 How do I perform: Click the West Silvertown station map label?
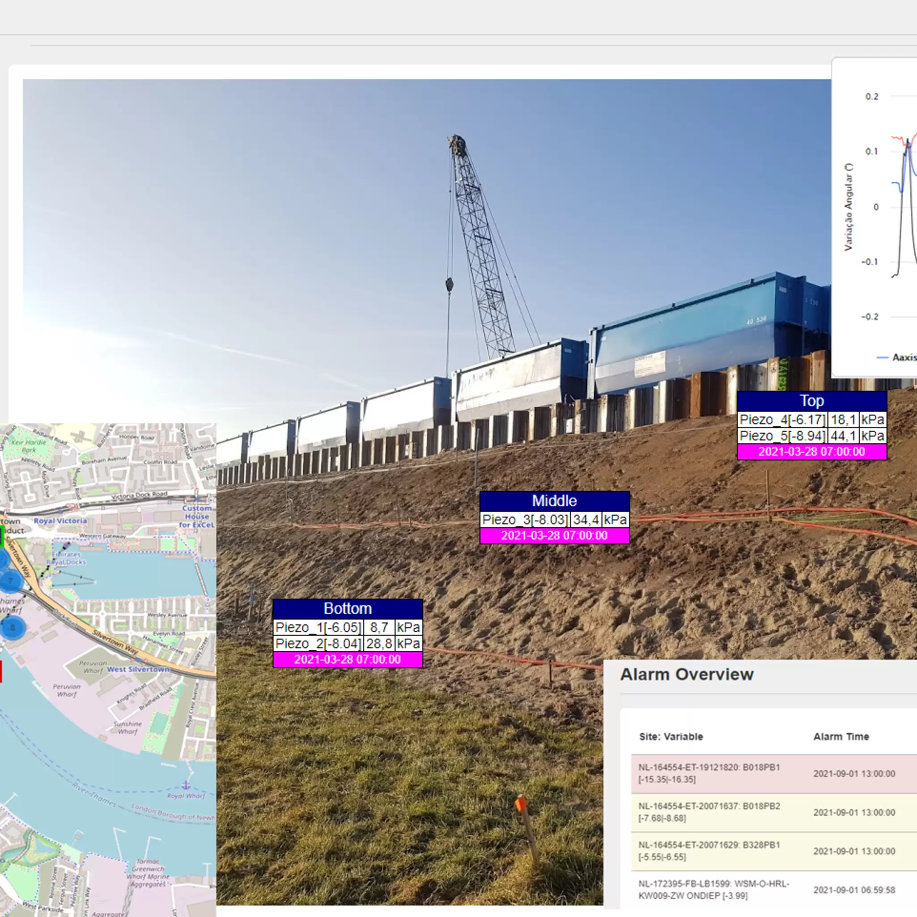coord(138,669)
